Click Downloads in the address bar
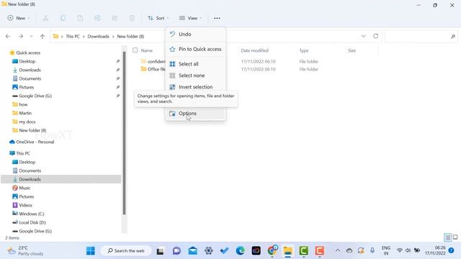 click(x=98, y=37)
